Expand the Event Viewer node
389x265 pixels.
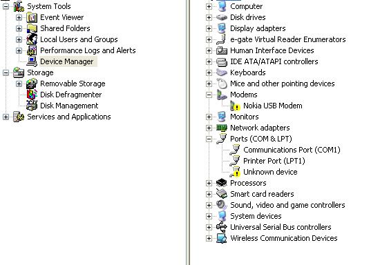[19, 17]
